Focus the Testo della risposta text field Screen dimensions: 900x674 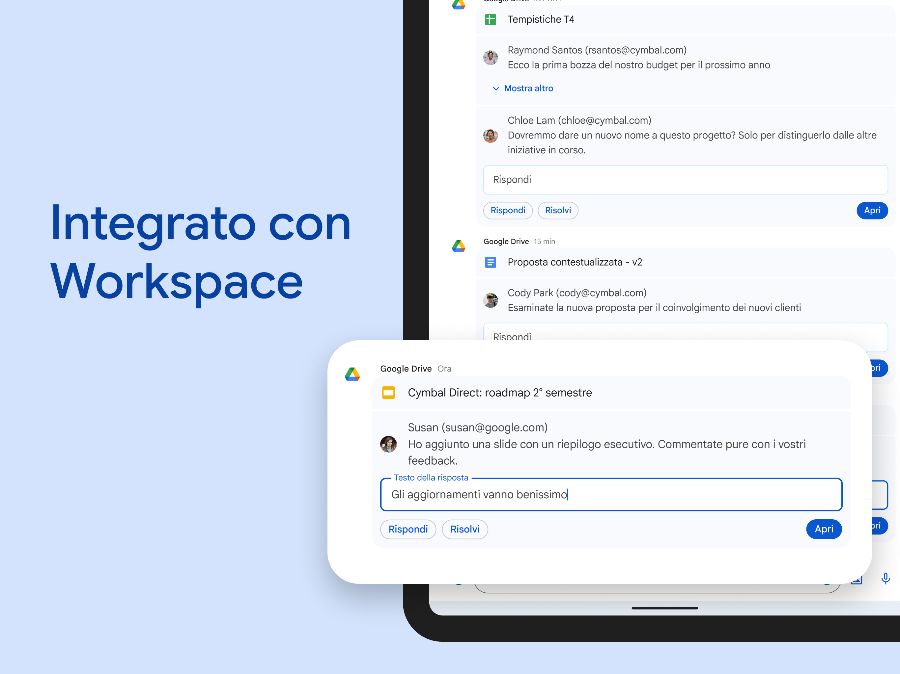(610, 494)
